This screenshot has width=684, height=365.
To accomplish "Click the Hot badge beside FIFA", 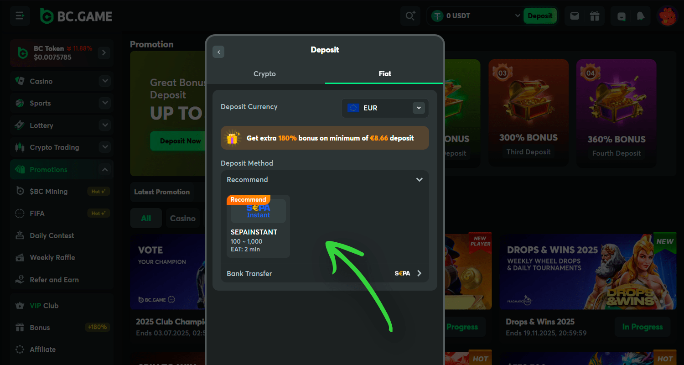I will (x=98, y=214).
